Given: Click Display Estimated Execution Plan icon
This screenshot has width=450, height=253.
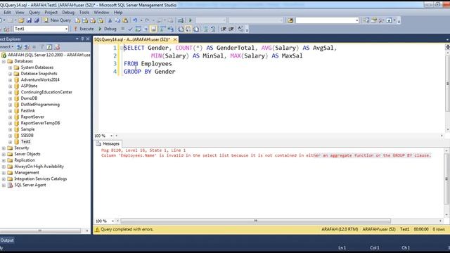Looking at the screenshot, I should (138, 29).
